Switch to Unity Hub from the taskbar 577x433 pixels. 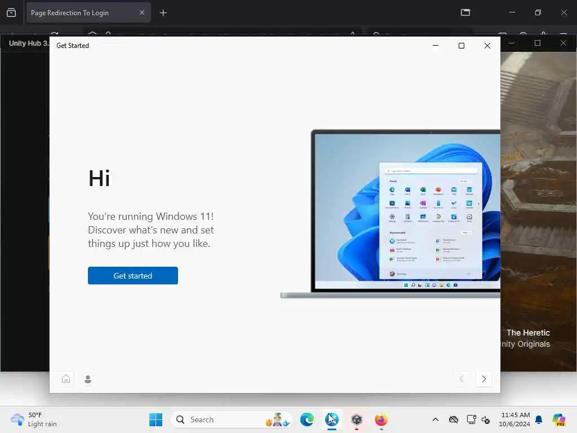tap(357, 419)
